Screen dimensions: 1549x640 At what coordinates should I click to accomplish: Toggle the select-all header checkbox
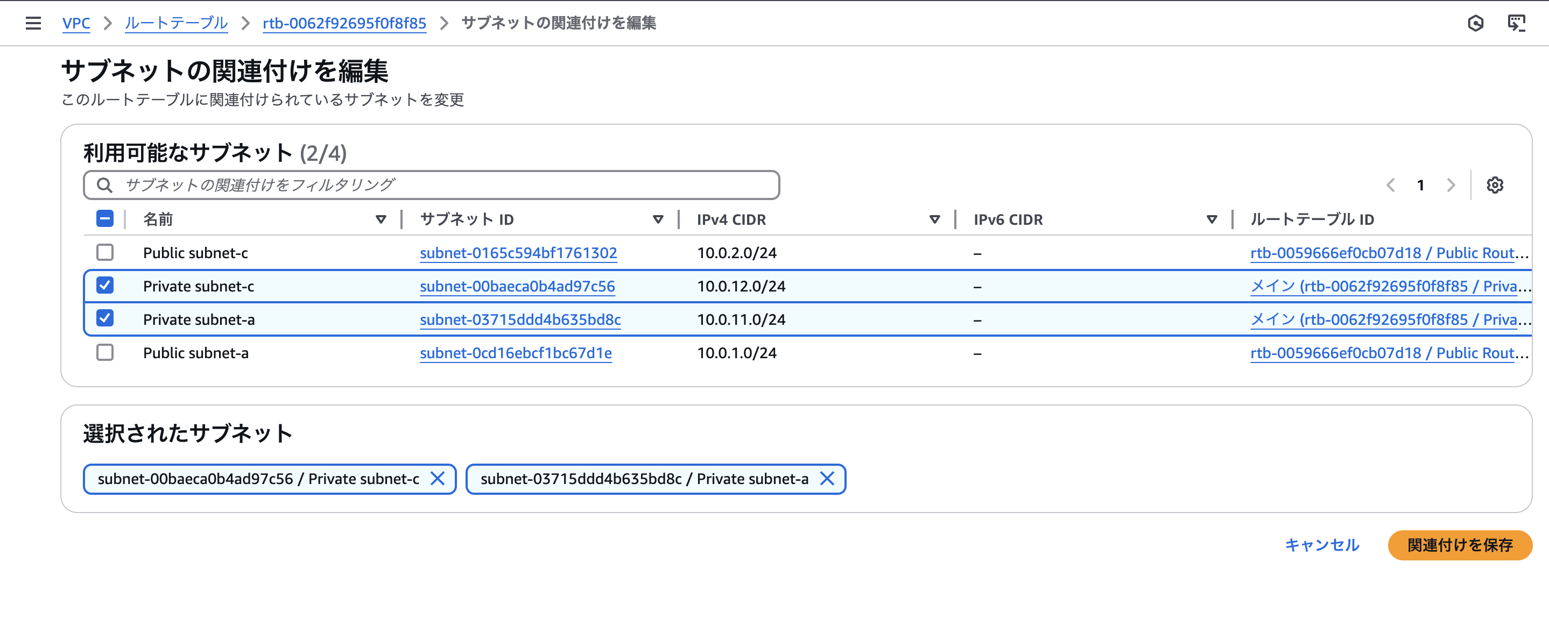click(x=104, y=219)
